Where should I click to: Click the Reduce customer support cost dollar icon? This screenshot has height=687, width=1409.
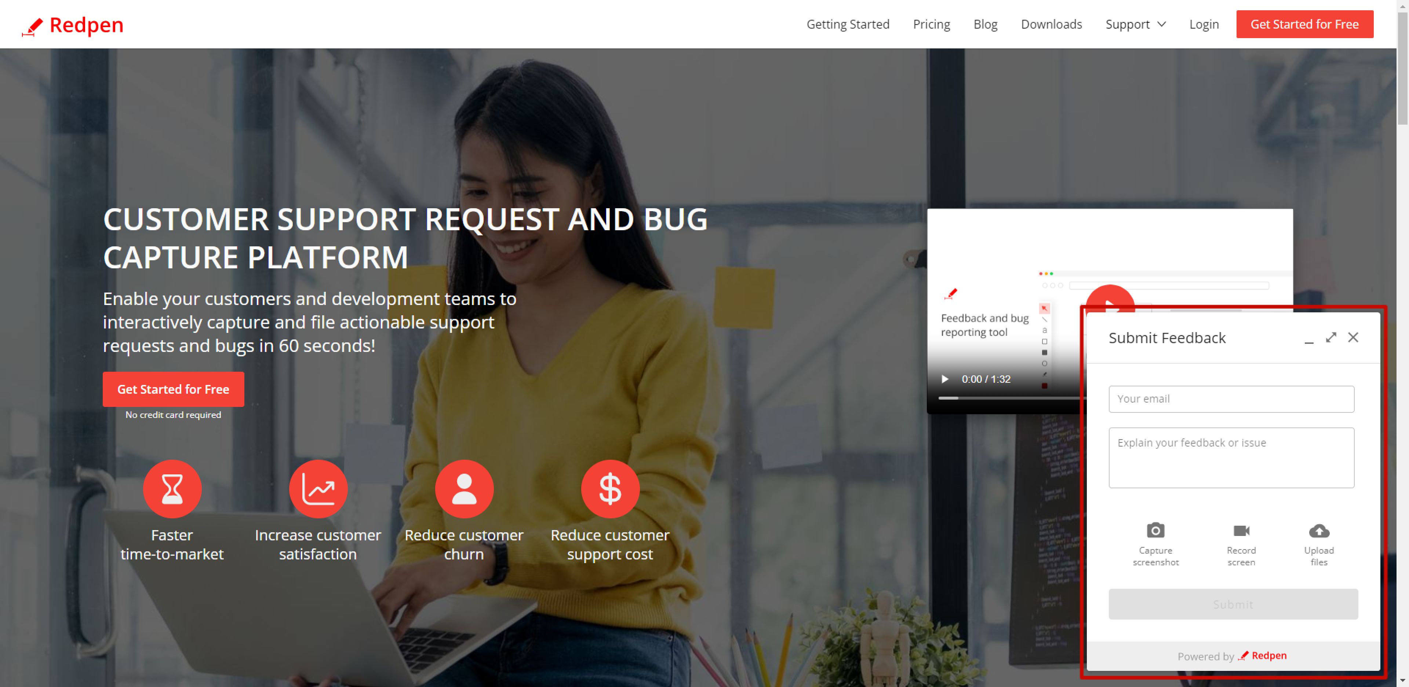[x=611, y=489]
